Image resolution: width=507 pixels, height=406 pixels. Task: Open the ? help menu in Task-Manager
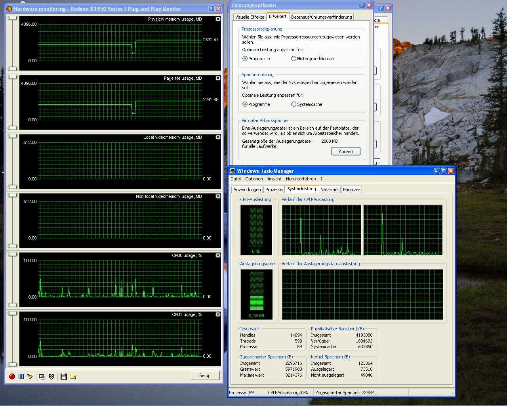click(x=321, y=179)
